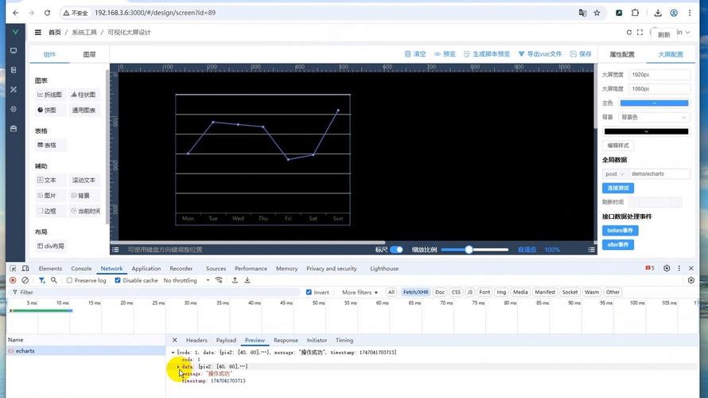Click the before事件 button
Viewport: 708px width, 398px height.
coord(620,230)
